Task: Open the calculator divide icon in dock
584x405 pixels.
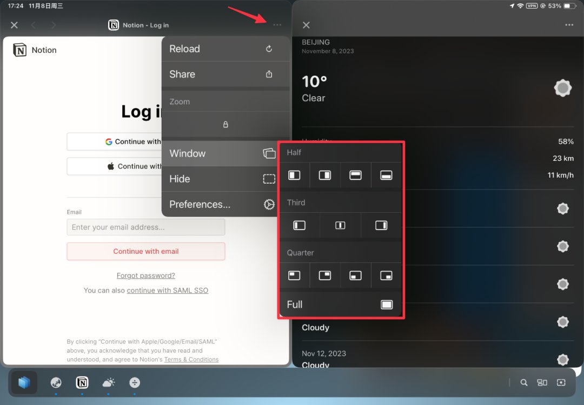Action: (135, 382)
